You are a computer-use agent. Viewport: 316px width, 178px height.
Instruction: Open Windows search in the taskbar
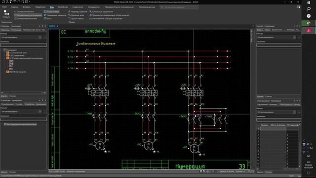[309, 9]
